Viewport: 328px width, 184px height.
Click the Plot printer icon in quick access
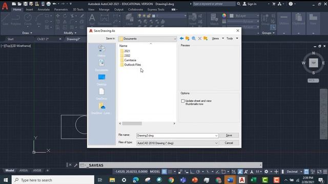point(48,4)
